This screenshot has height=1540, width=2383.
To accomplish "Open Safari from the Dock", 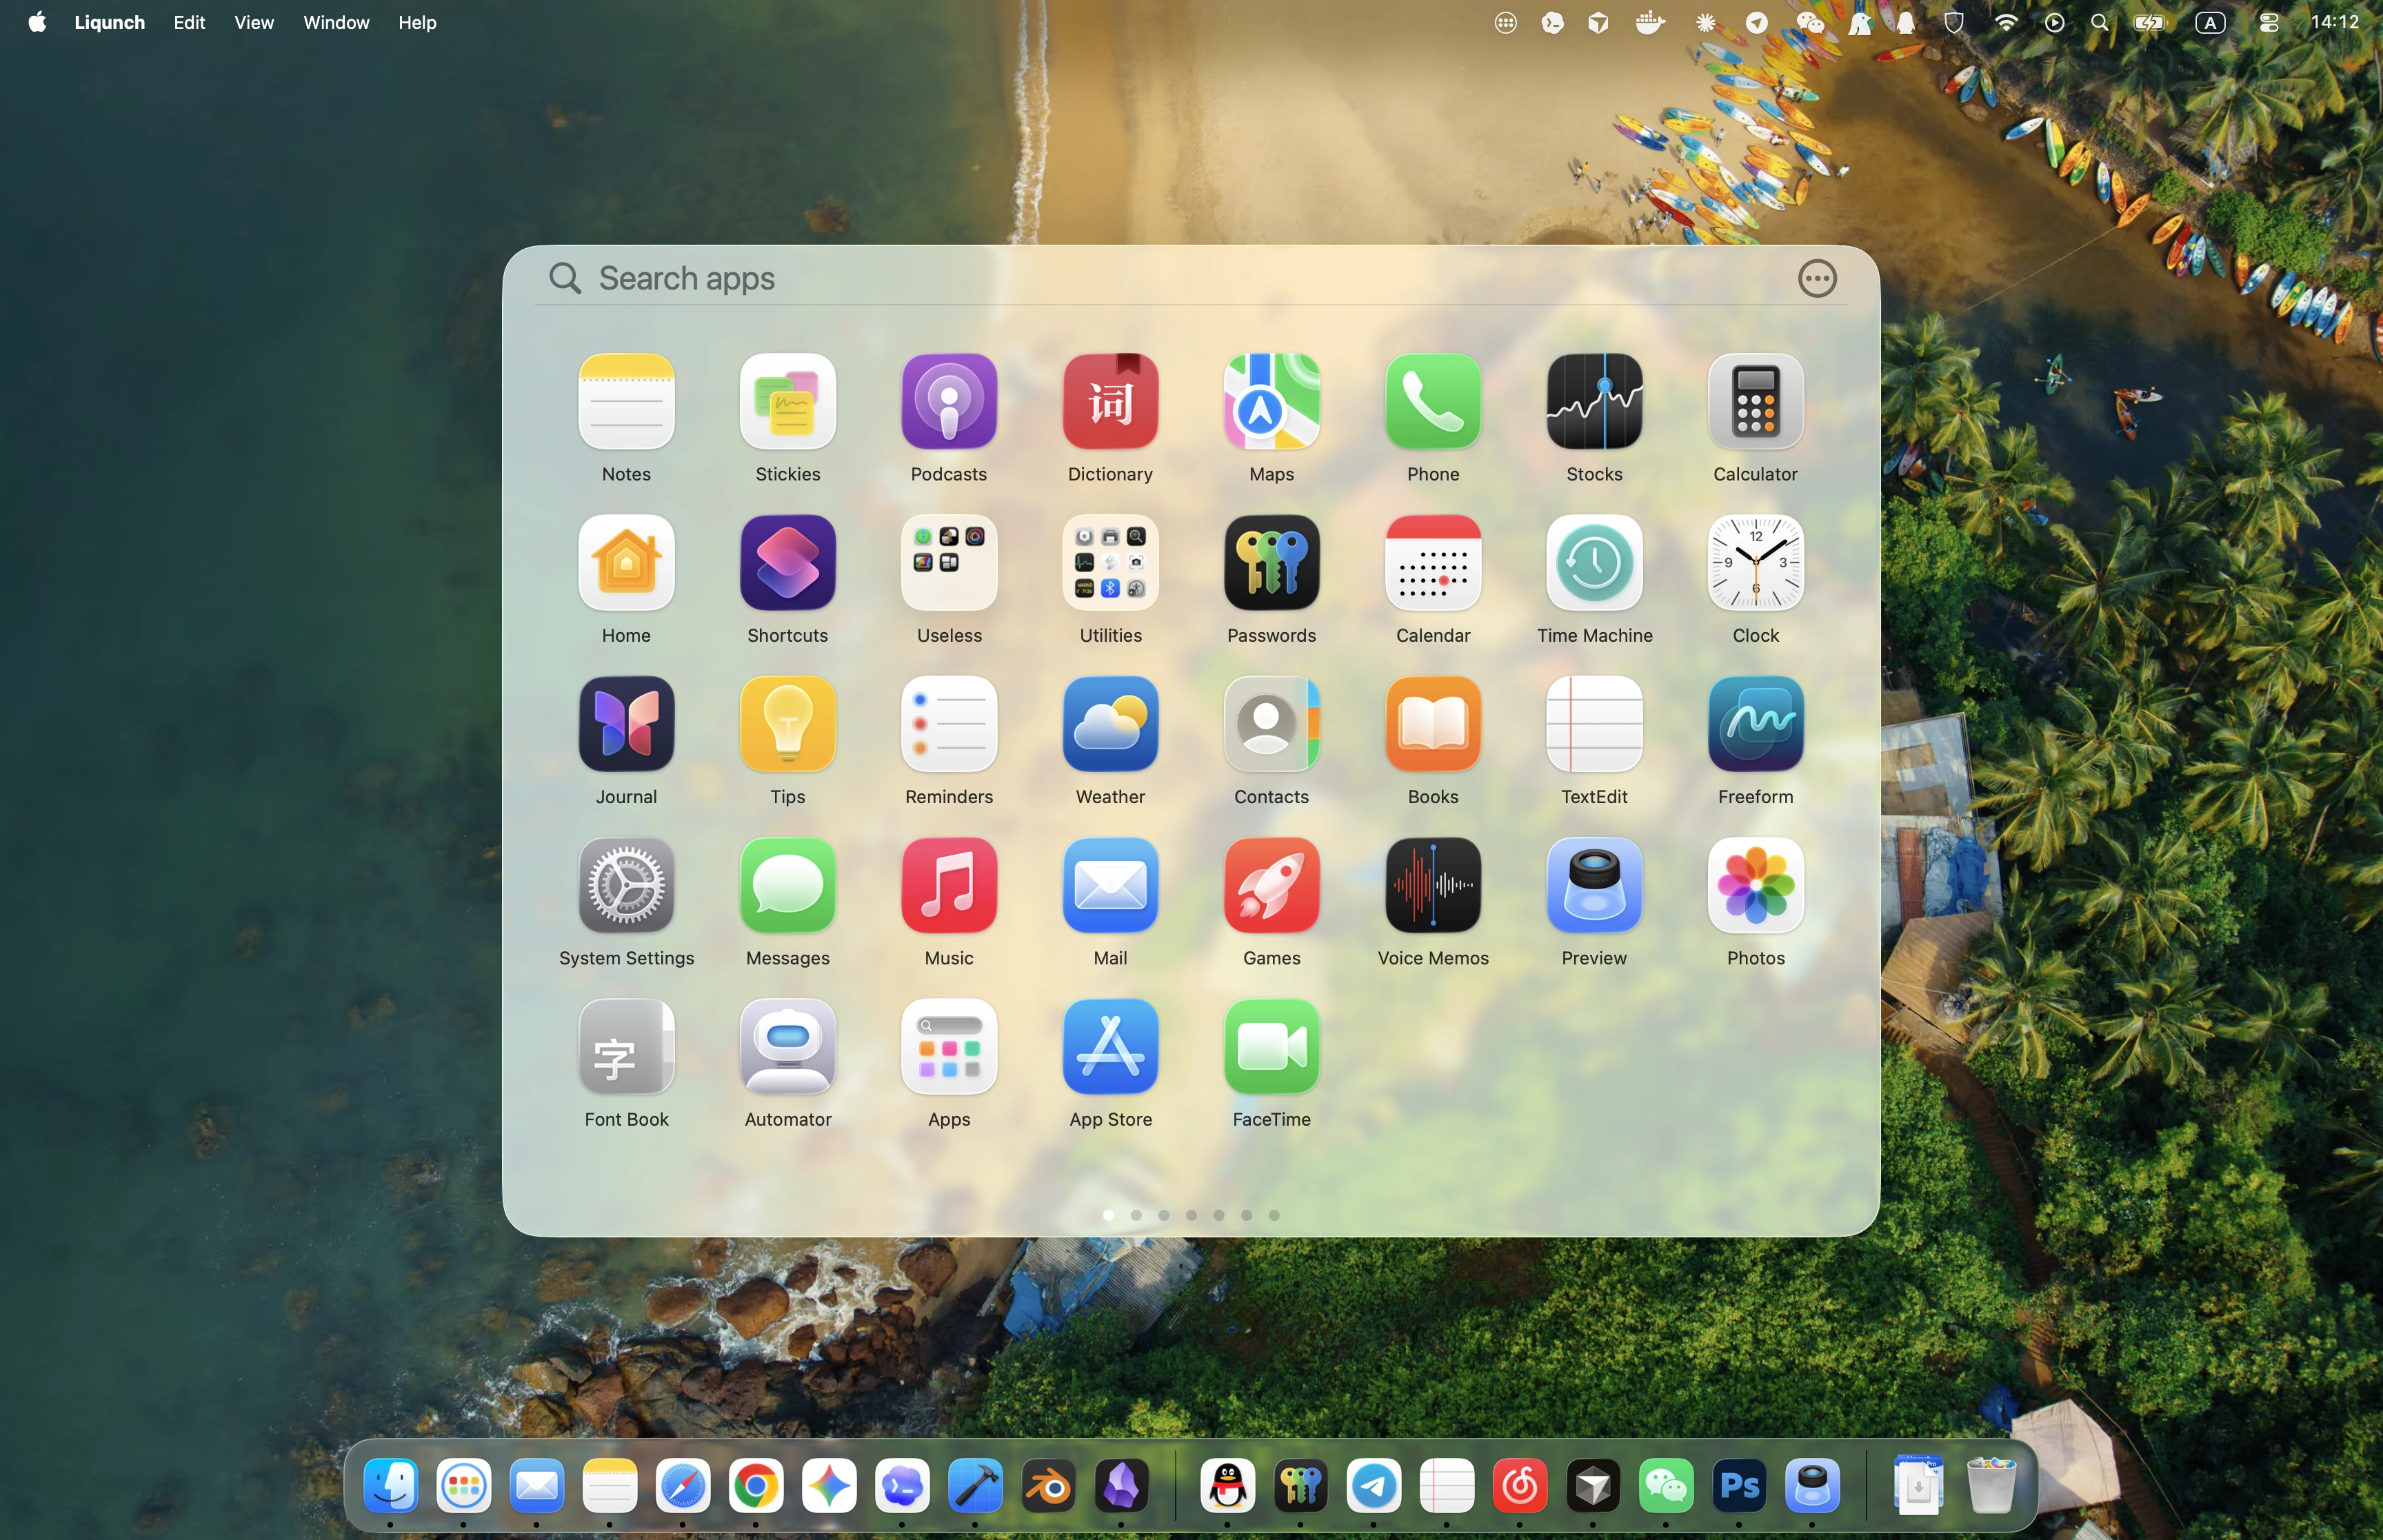I will 683,1485.
